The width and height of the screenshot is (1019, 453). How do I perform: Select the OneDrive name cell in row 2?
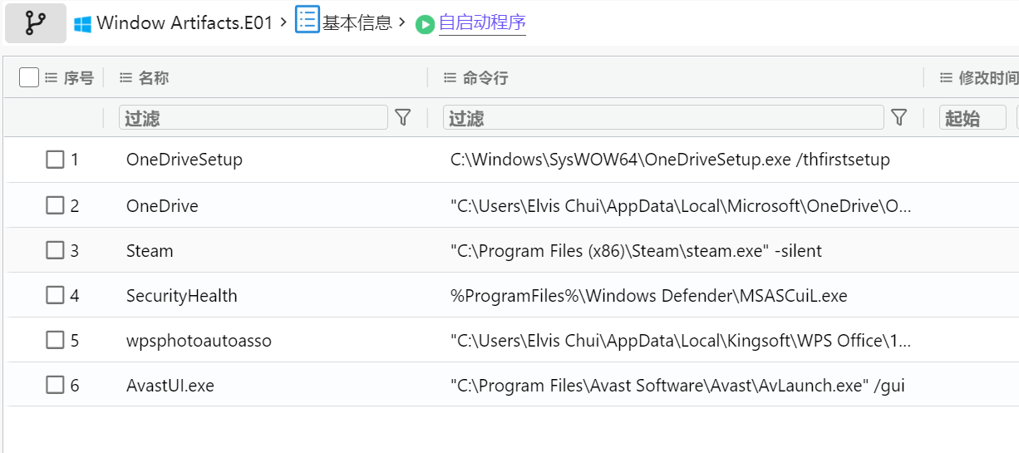[162, 205]
